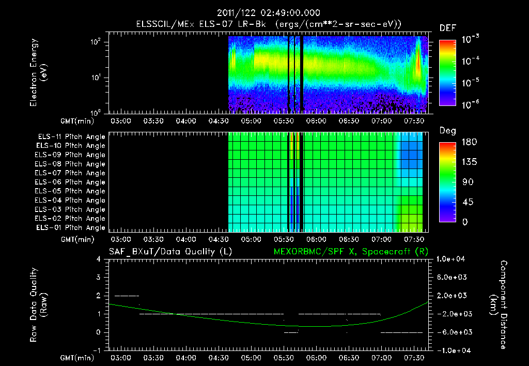Click the 10^2 electron energy tick label

(96, 42)
